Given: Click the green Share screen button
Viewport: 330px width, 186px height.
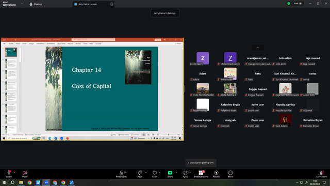Looking at the screenshot, I should tap(170, 174).
